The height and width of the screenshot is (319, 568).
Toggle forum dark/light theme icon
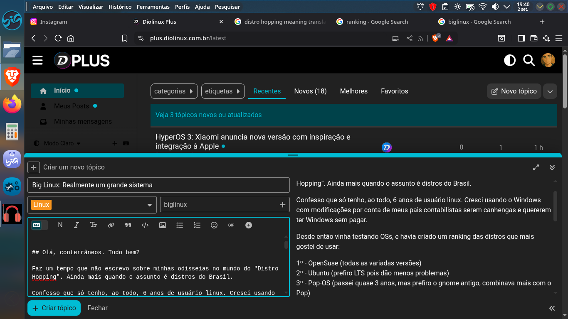point(510,61)
